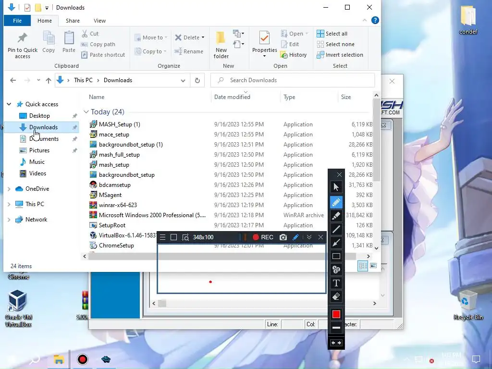This screenshot has width=492, height=369.
Task: Select the pencil drawing tool
Action: pyautogui.click(x=336, y=202)
